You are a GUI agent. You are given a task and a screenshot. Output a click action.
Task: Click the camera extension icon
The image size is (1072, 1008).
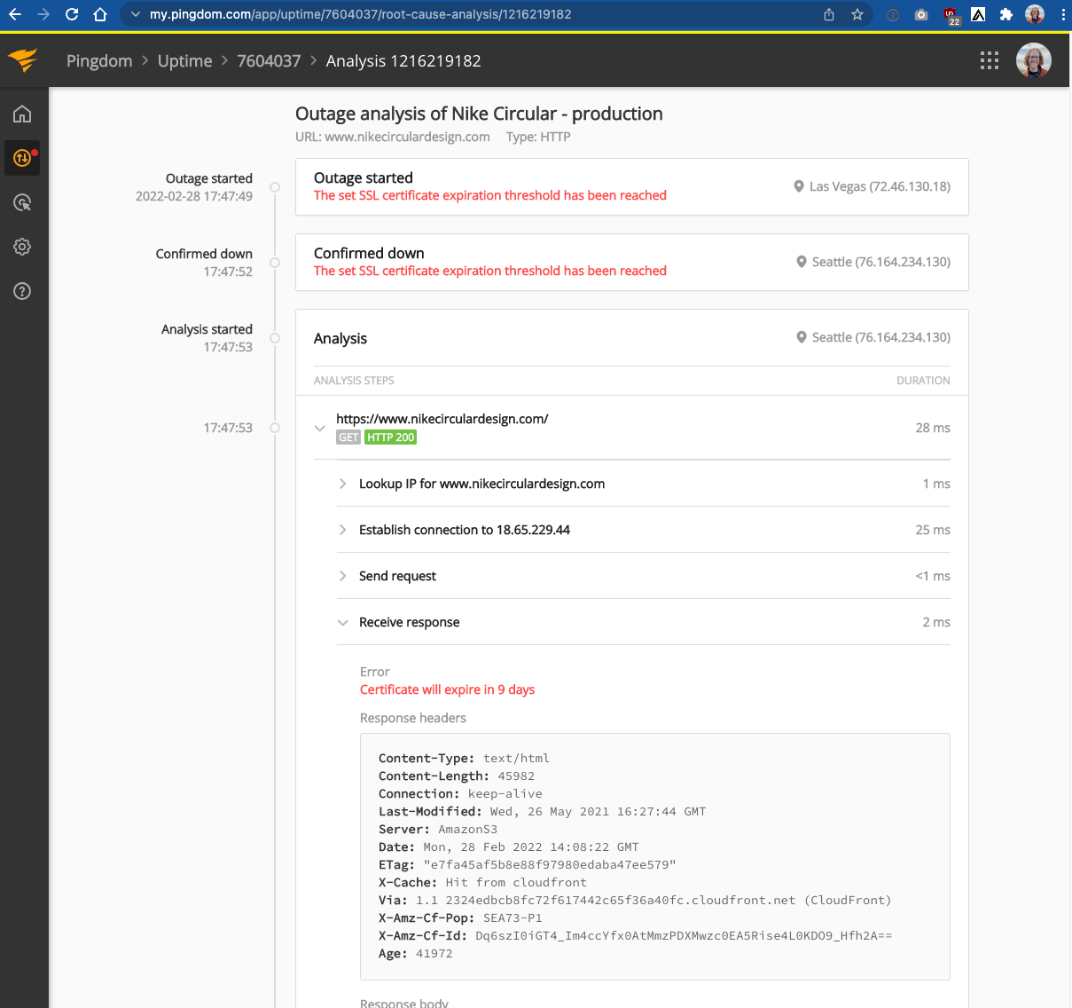pos(921,14)
